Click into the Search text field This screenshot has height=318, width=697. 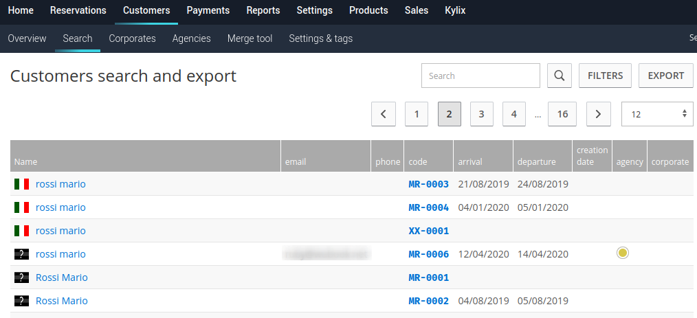pos(480,76)
